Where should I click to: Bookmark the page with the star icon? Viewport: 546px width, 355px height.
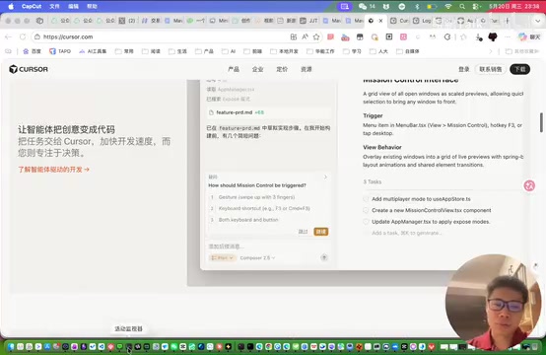(316, 36)
